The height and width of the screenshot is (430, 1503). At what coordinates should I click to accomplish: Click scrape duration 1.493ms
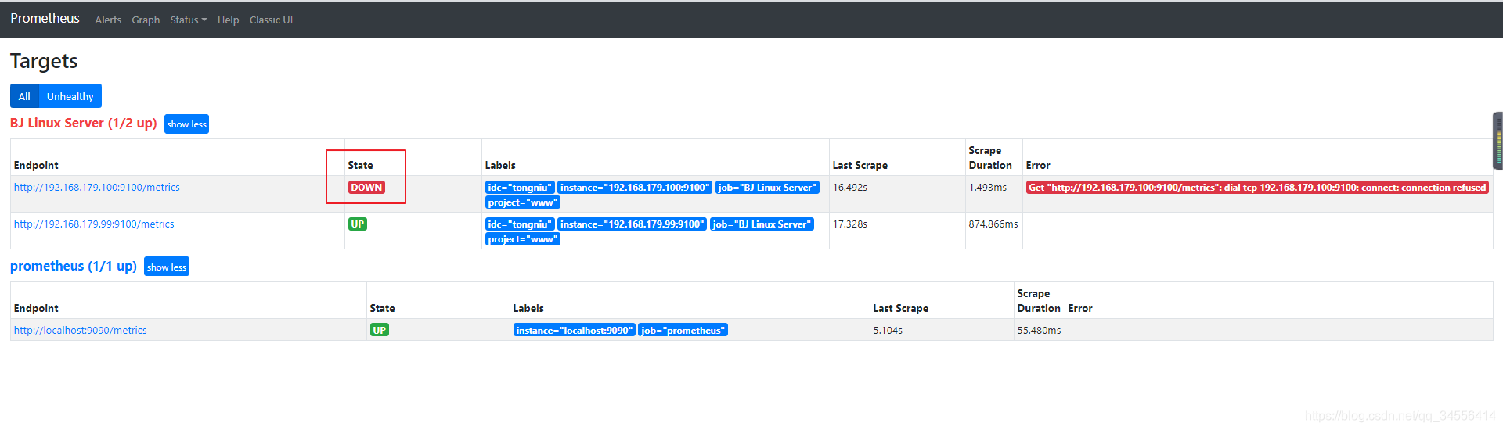pyautogui.click(x=988, y=187)
